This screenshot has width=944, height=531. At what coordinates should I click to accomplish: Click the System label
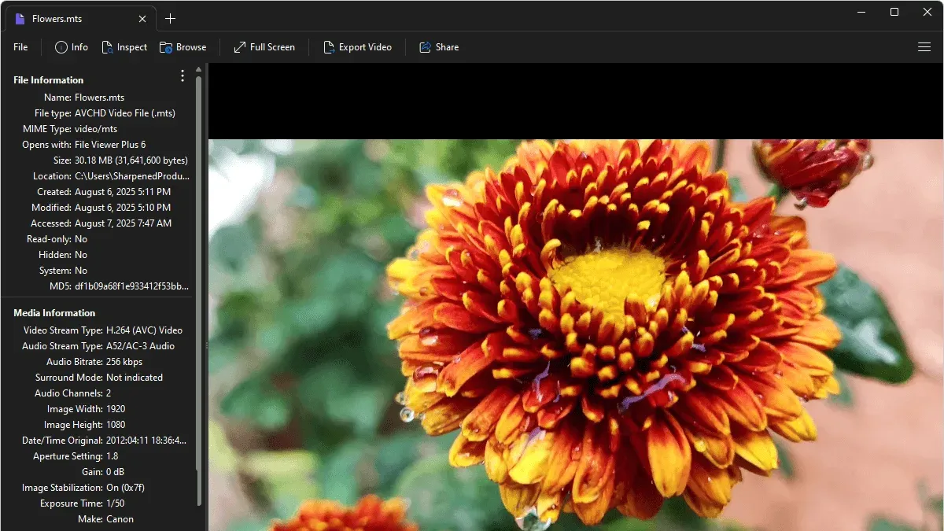pyautogui.click(x=55, y=271)
